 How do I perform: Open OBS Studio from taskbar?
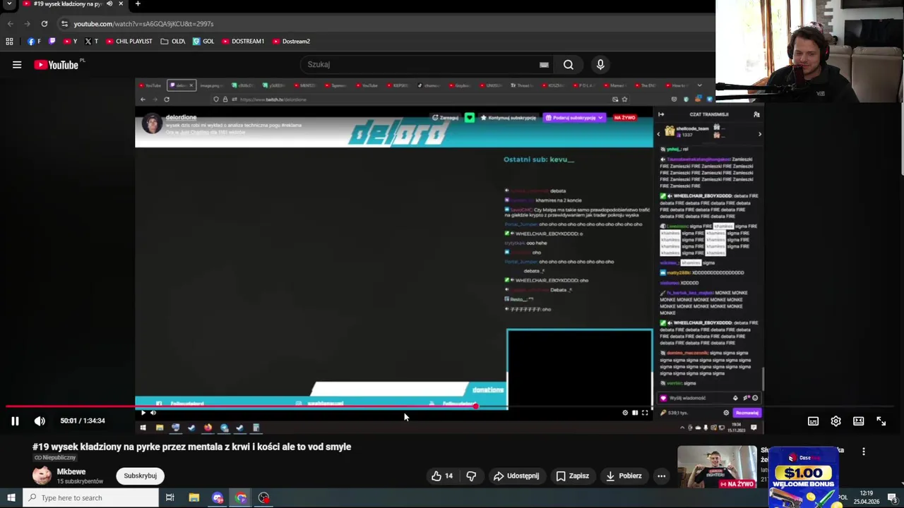264,497
